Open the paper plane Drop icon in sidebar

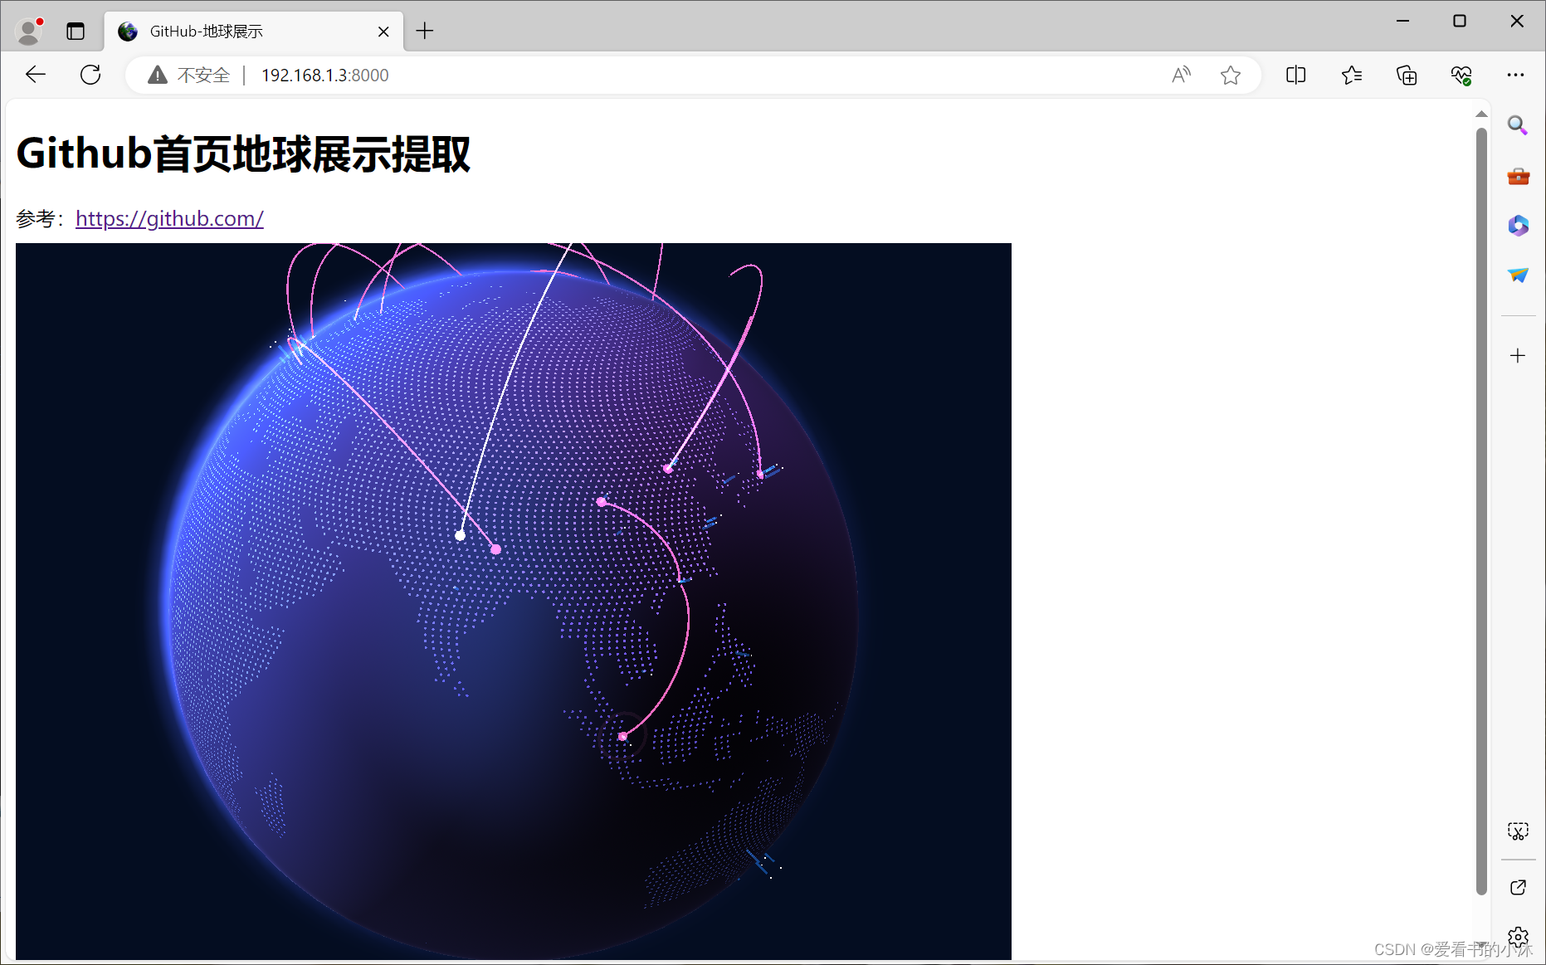1518,275
